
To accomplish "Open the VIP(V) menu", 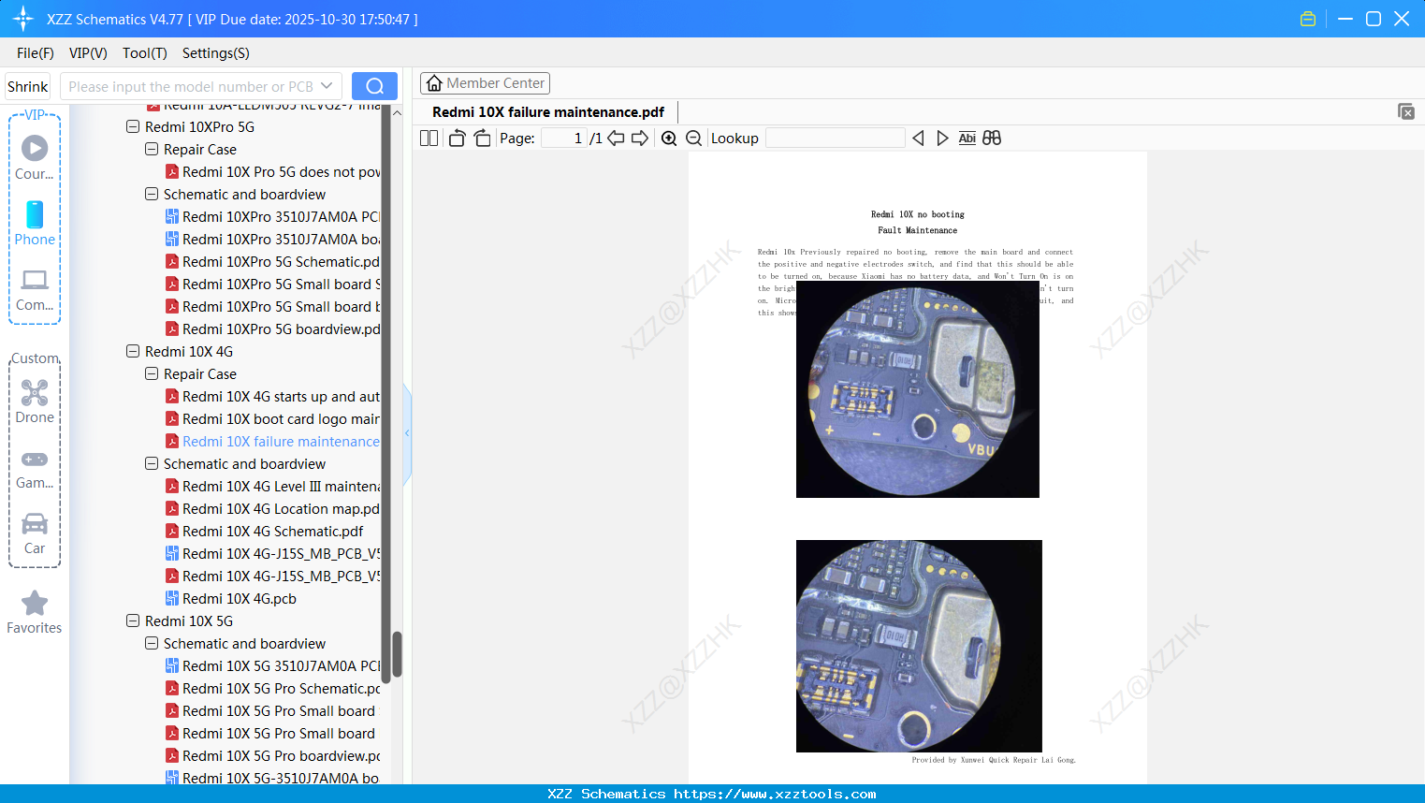I will click(x=88, y=53).
